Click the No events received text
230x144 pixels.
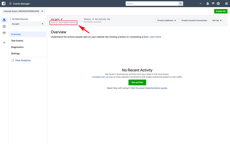point(93,22)
